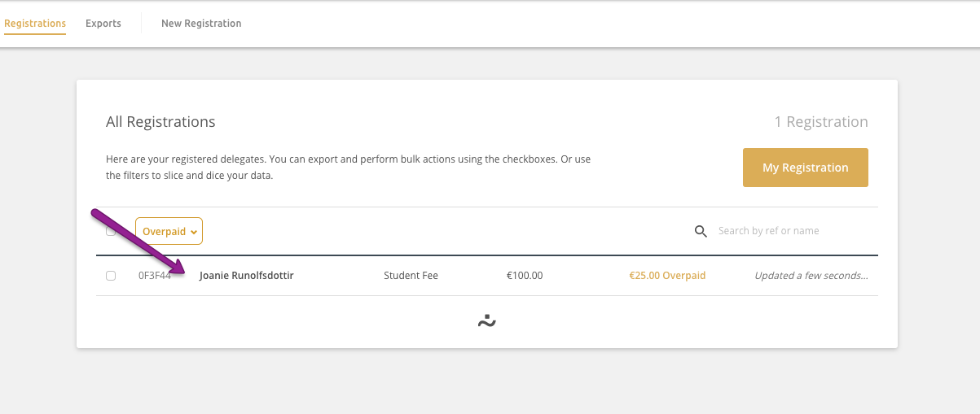Viewport: 980px width, 414px height.
Task: Focus the Search by ref or name field
Action: tap(790, 231)
